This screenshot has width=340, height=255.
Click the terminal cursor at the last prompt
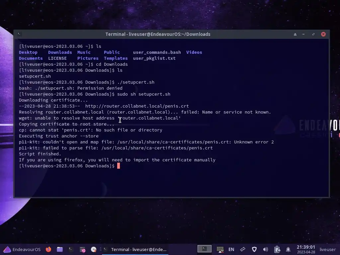point(119,166)
